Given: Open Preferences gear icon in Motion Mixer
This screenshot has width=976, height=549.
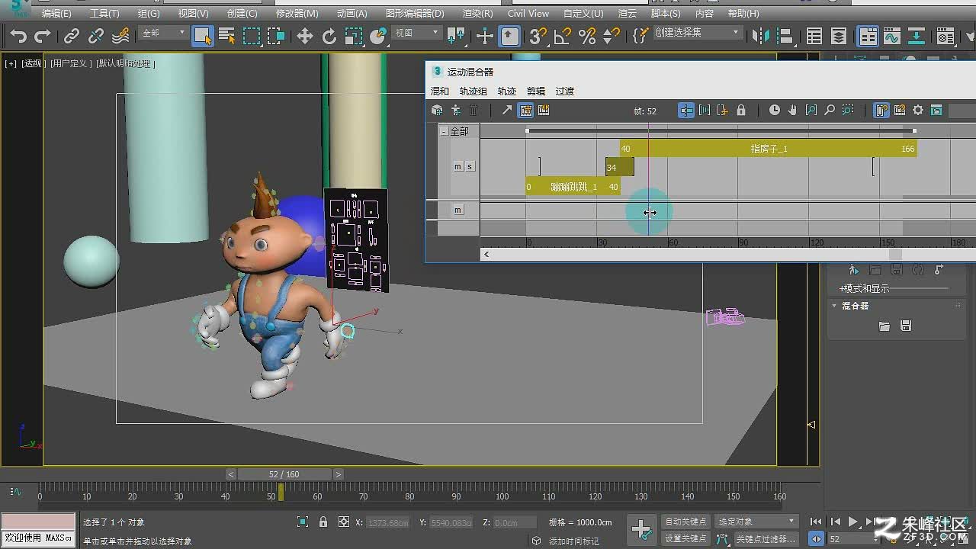Looking at the screenshot, I should pos(918,111).
